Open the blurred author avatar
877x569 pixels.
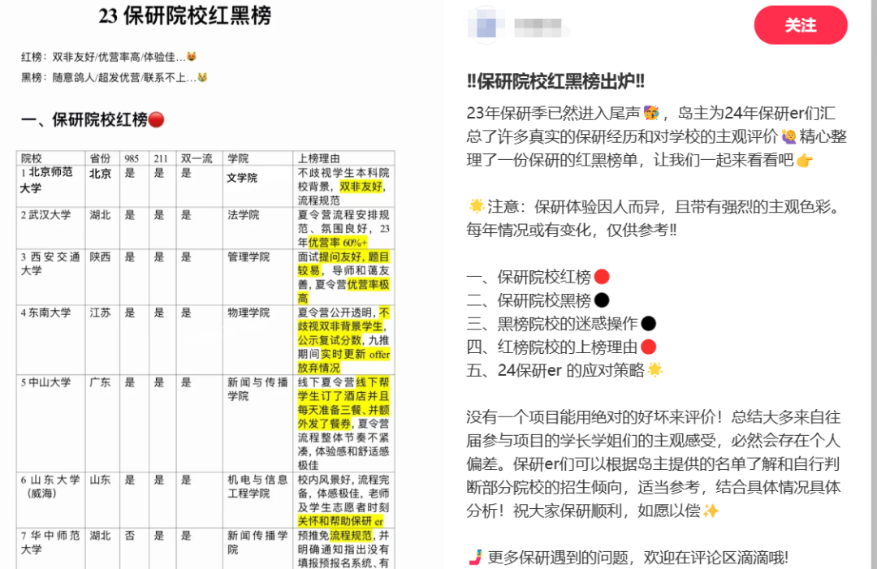click(485, 26)
